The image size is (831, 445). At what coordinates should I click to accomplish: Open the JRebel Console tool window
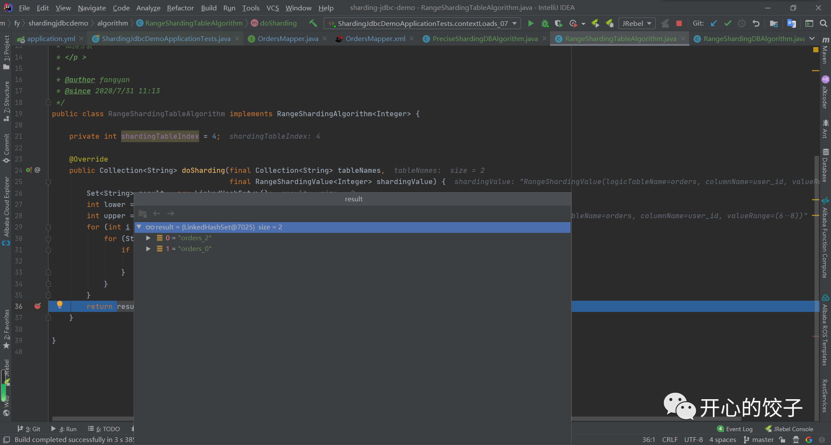click(789, 429)
